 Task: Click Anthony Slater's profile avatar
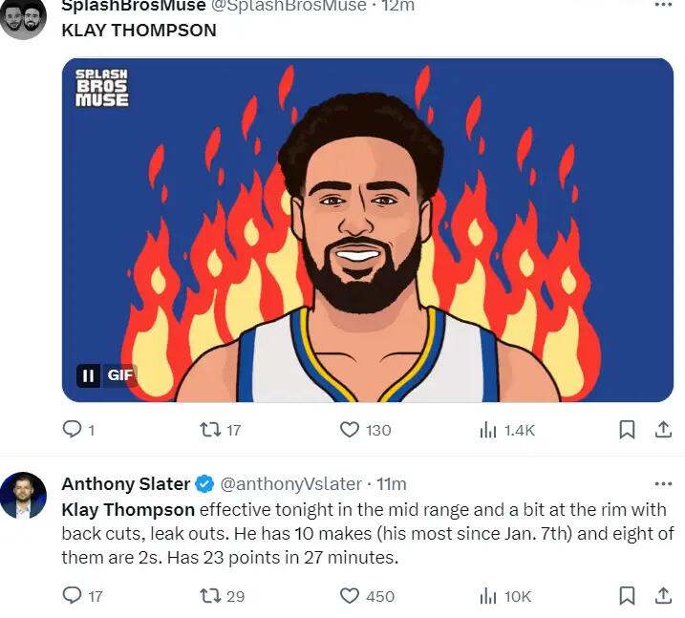pos(23,496)
